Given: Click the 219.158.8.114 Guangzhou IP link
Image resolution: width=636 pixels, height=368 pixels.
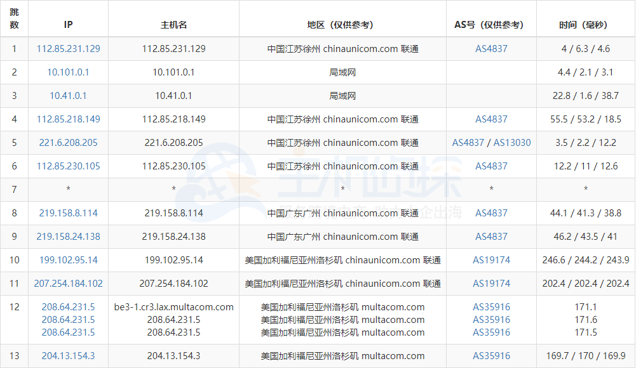Looking at the screenshot, I should click(x=67, y=213).
